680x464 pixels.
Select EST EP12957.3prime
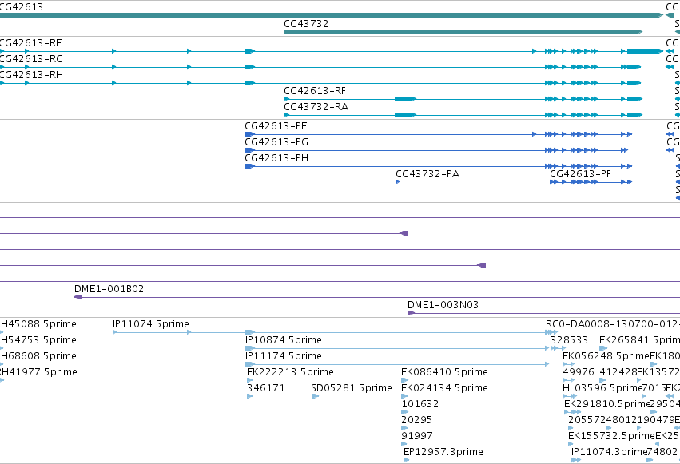(443, 452)
